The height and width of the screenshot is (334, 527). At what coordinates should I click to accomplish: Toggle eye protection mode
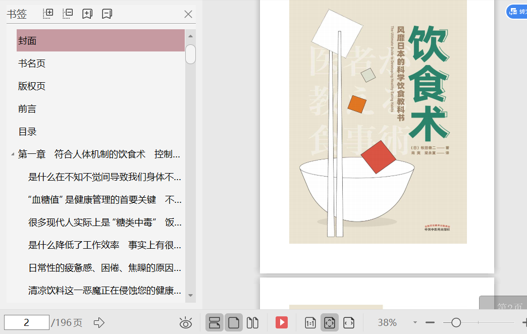pos(186,322)
